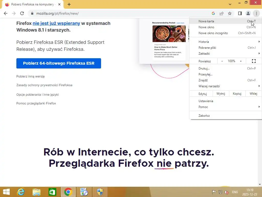262x197 pixels.
Task: Increase zoom with the plus button
Action: (x=241, y=61)
